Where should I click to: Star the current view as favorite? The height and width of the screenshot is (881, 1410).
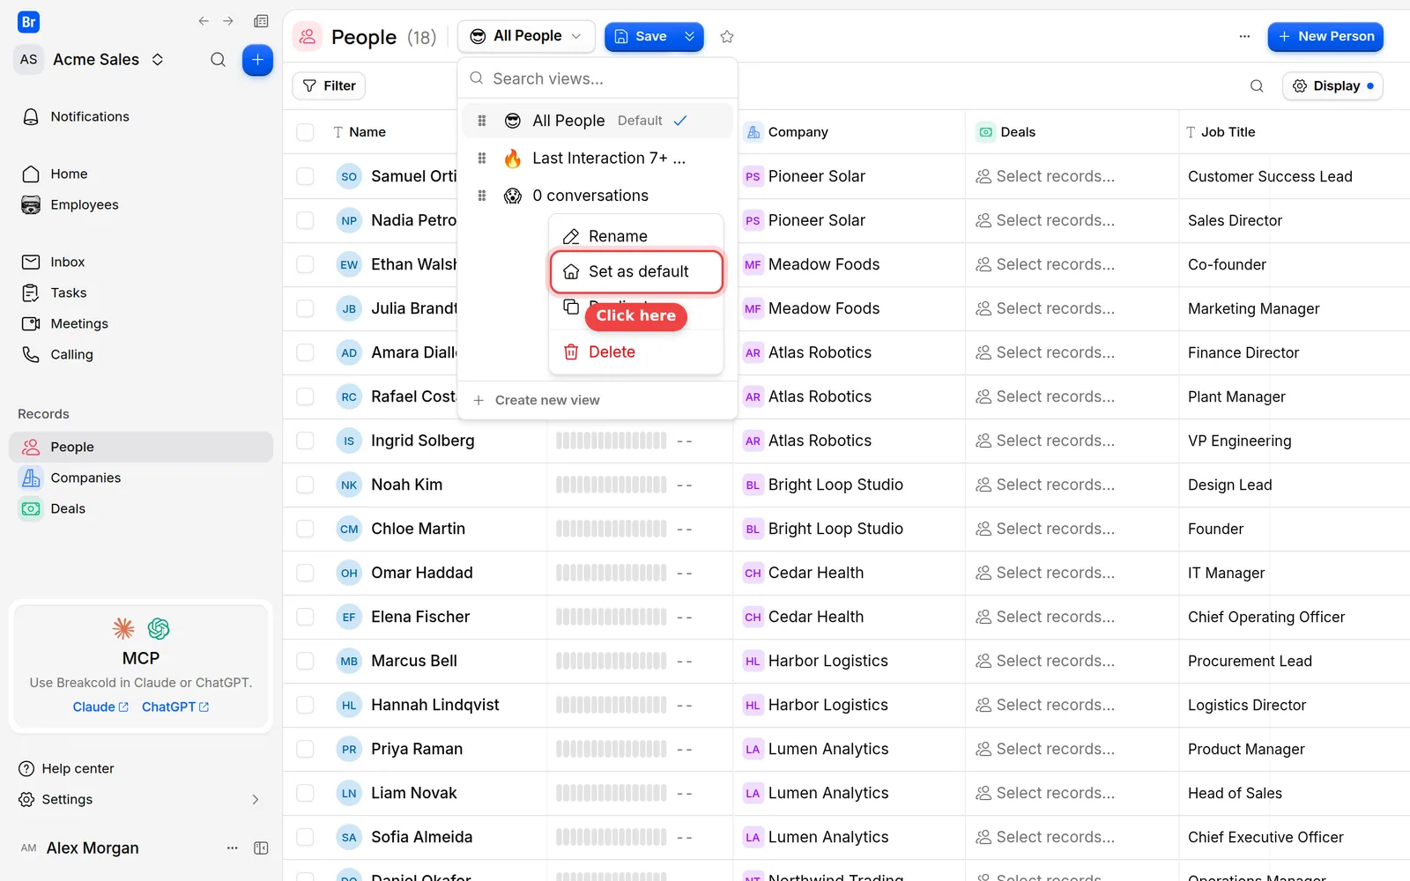click(727, 36)
